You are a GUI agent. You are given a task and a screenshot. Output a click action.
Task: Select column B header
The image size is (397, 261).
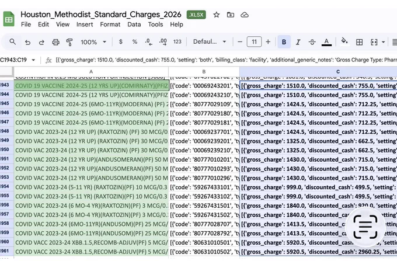click(x=204, y=72)
